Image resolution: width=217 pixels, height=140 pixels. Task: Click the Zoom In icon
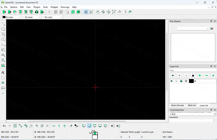tap(103, 12)
